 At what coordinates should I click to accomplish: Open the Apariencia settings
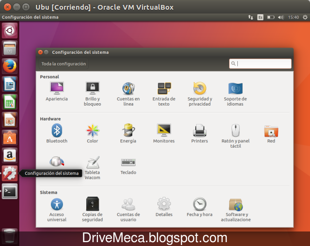tap(57, 92)
